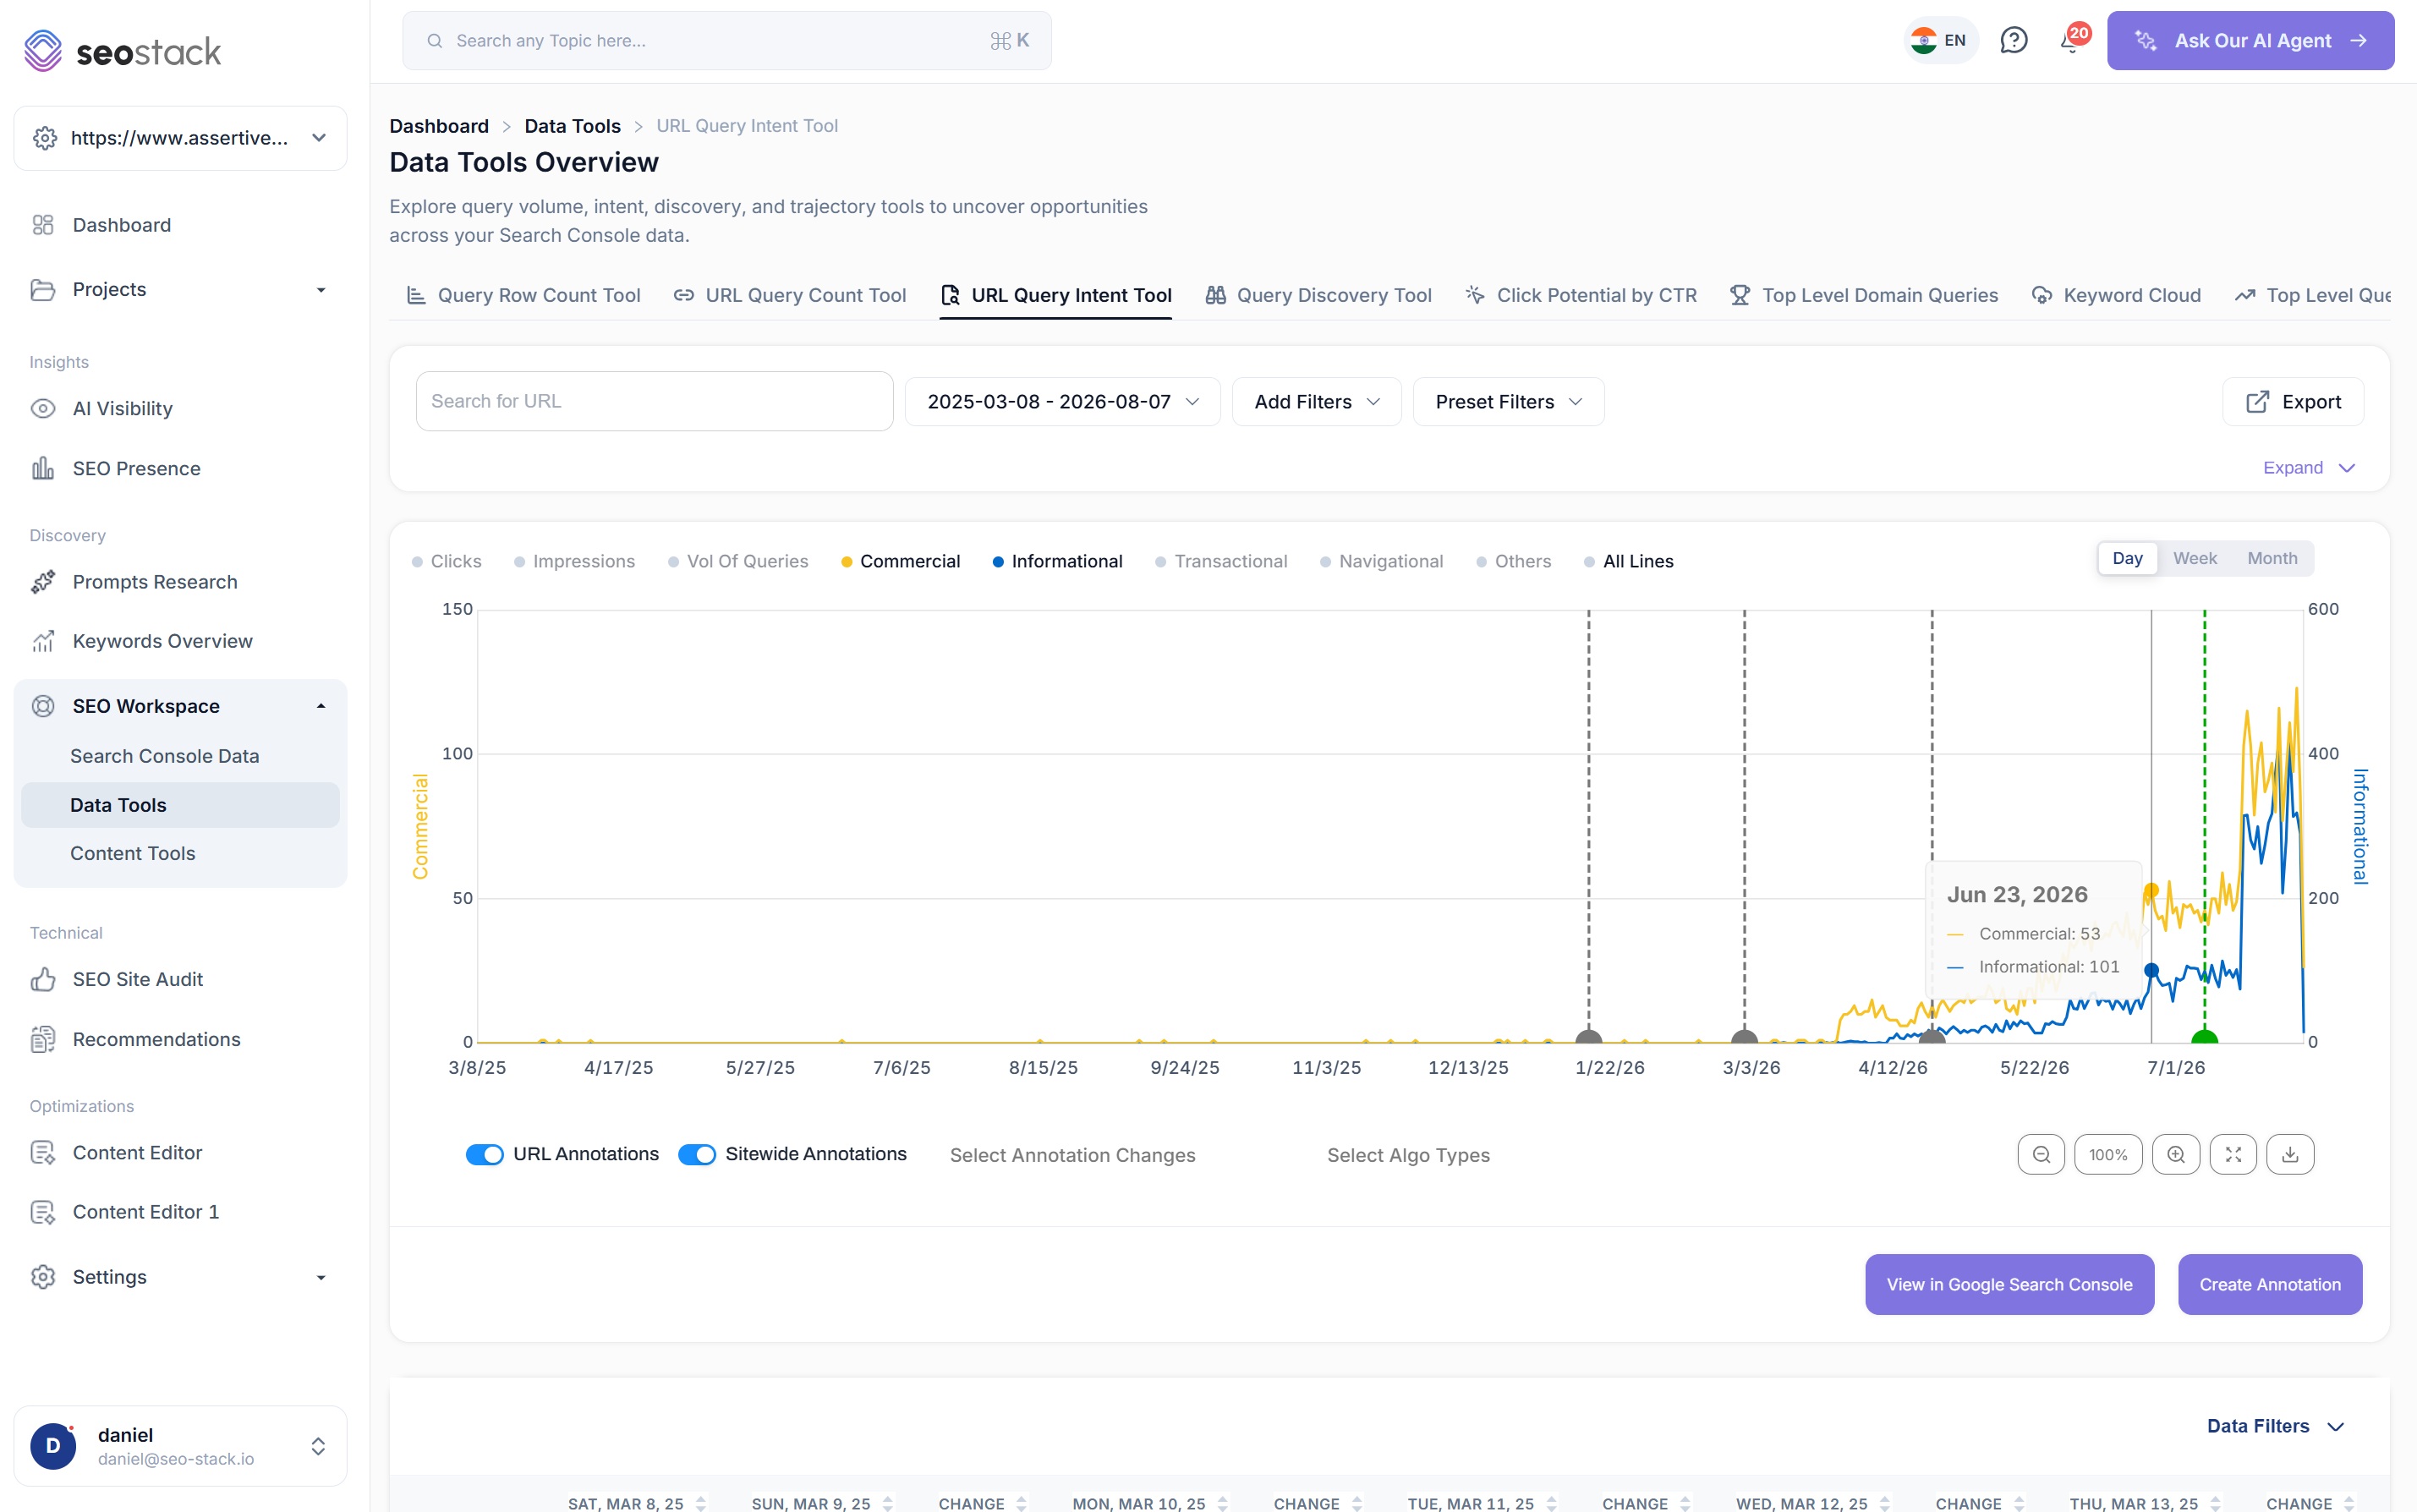Zoom out the chart with minus magnifier
This screenshot has height=1512, width=2417.
click(2041, 1155)
